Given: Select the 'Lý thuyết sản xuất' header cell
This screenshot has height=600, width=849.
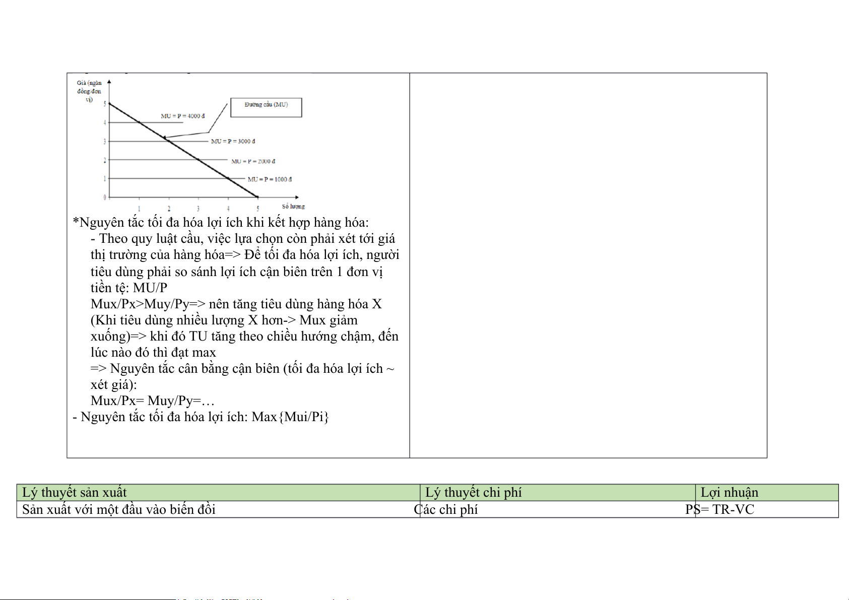Looking at the screenshot, I should coord(75,493).
